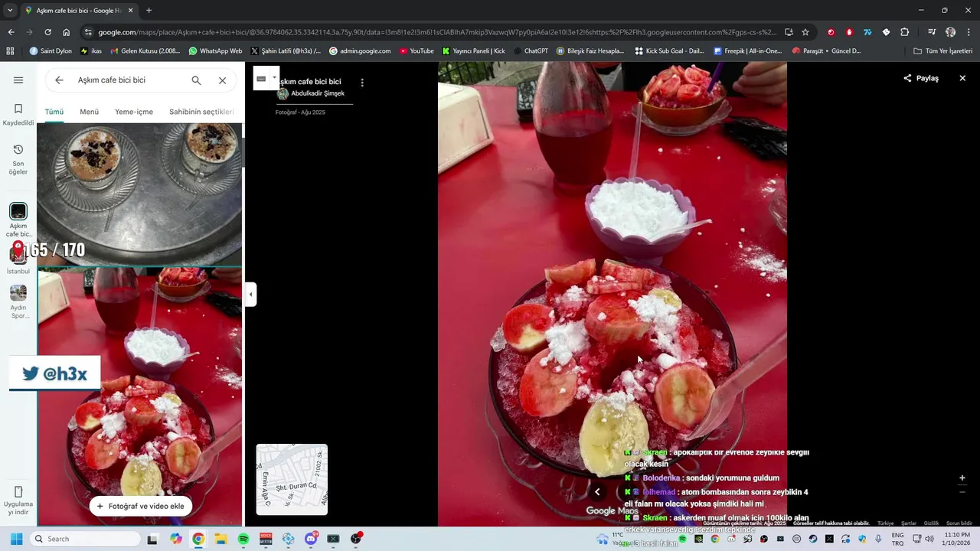Click the search magnifier icon
This screenshot has width=980, height=551.
coord(196,80)
